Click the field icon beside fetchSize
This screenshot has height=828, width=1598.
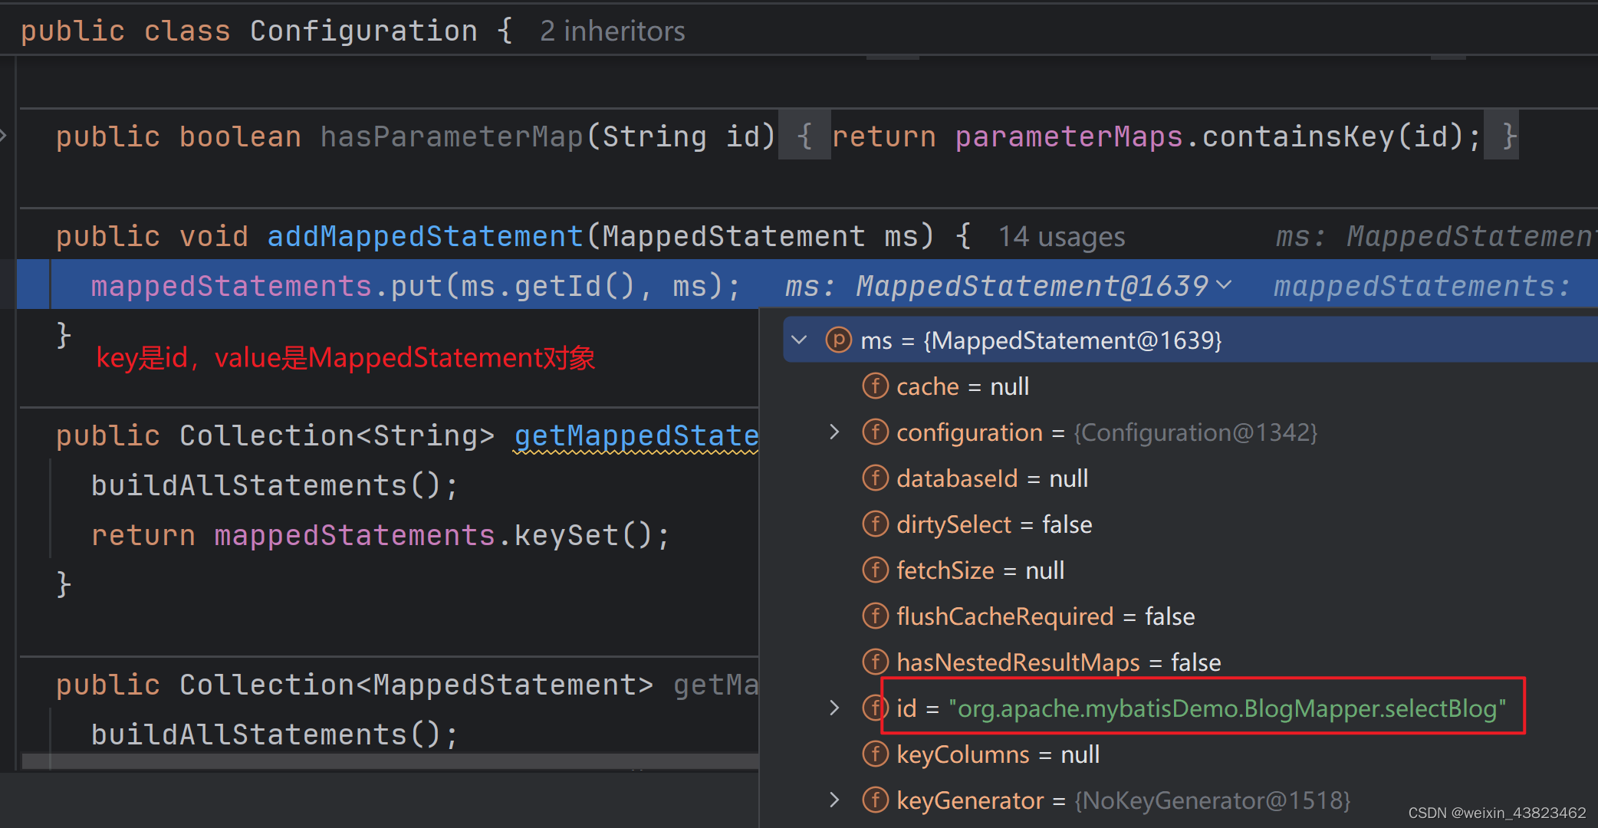coord(875,570)
